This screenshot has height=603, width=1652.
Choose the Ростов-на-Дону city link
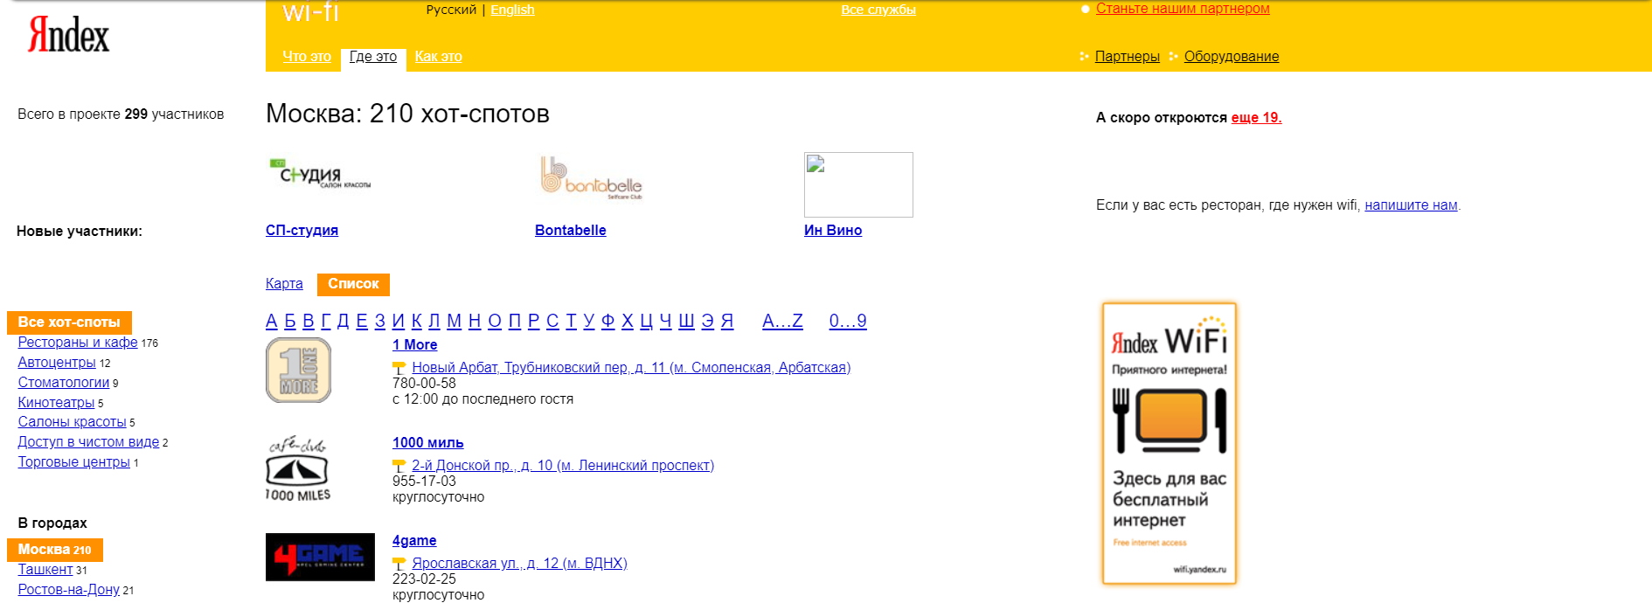click(x=69, y=589)
